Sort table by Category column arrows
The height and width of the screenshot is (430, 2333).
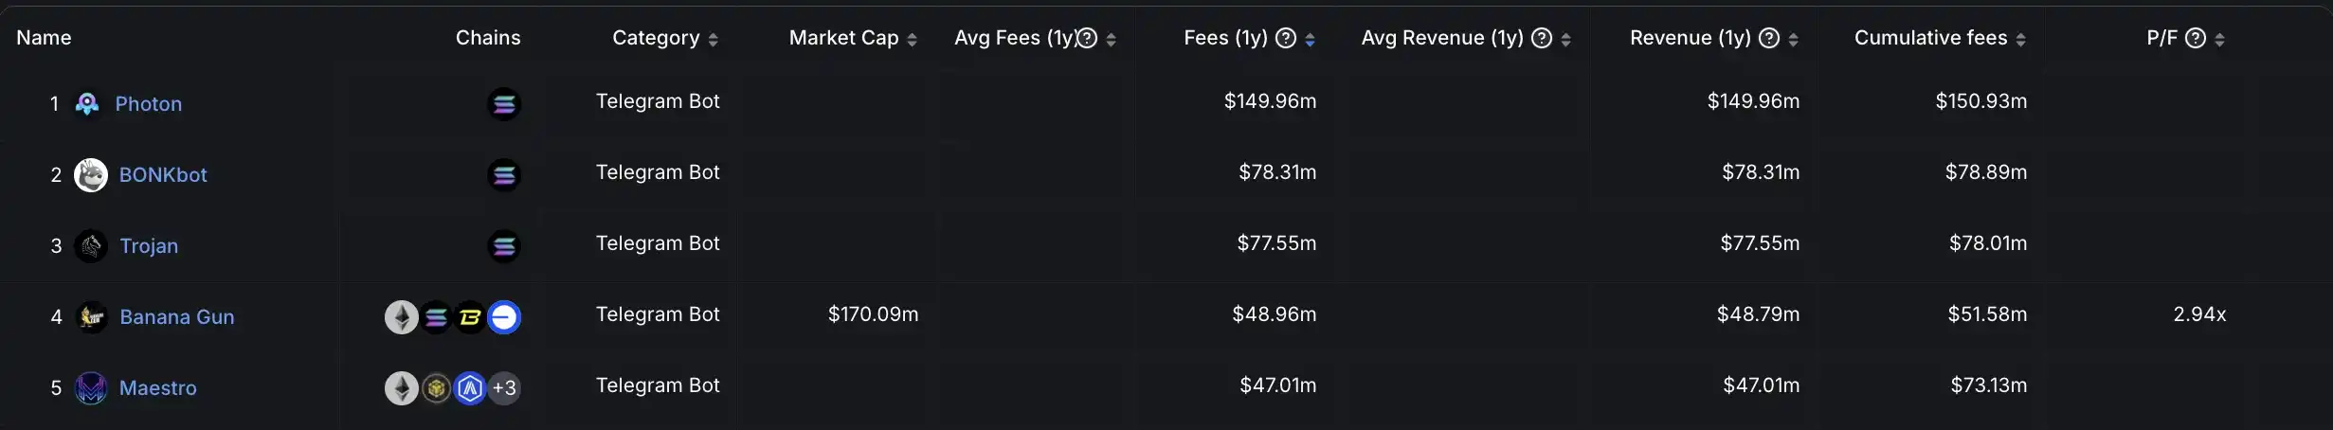pyautogui.click(x=714, y=39)
